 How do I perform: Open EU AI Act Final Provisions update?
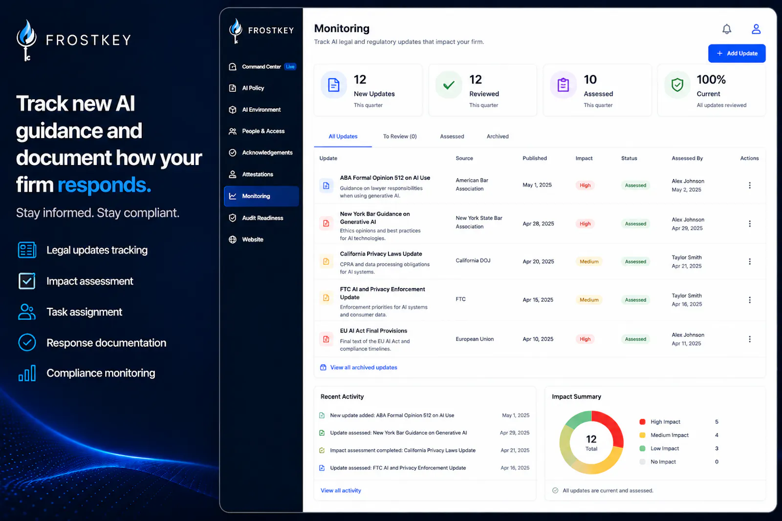(x=373, y=331)
